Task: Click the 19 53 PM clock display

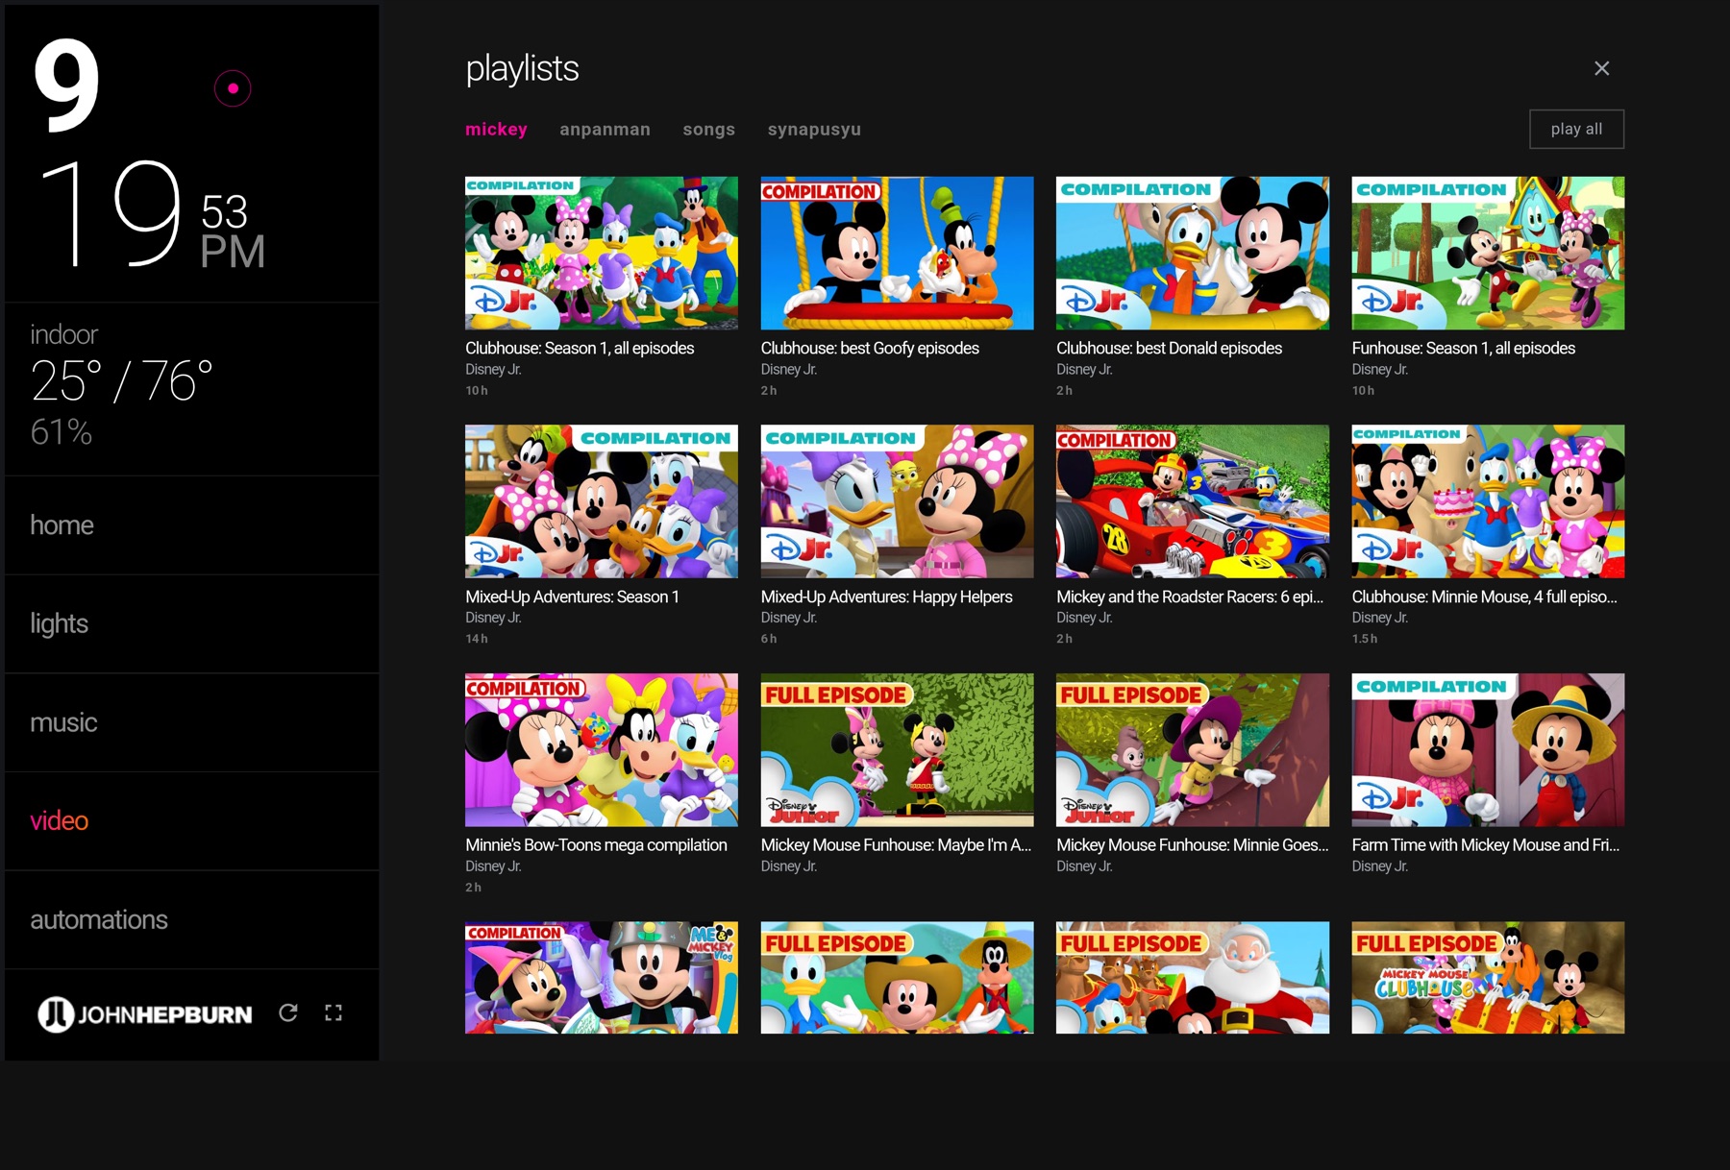Action: point(152,213)
